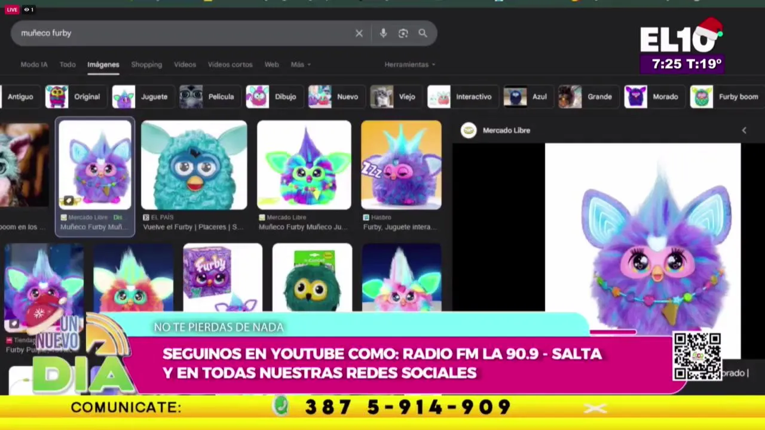Screen dimensions: 765x430
Task: Open the coral red Furby thumbnail
Action: 133,278
